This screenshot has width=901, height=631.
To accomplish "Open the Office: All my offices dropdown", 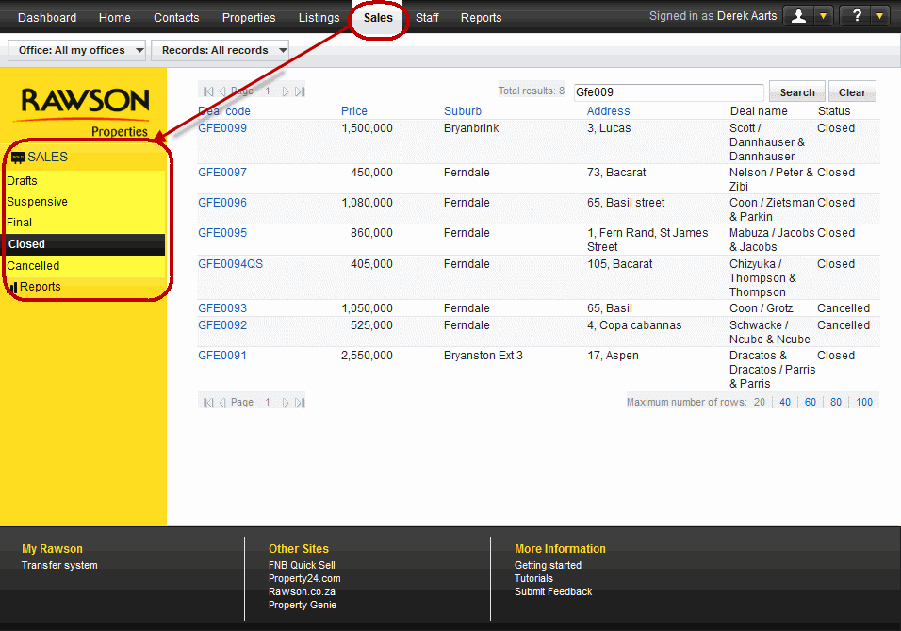I will (x=77, y=51).
